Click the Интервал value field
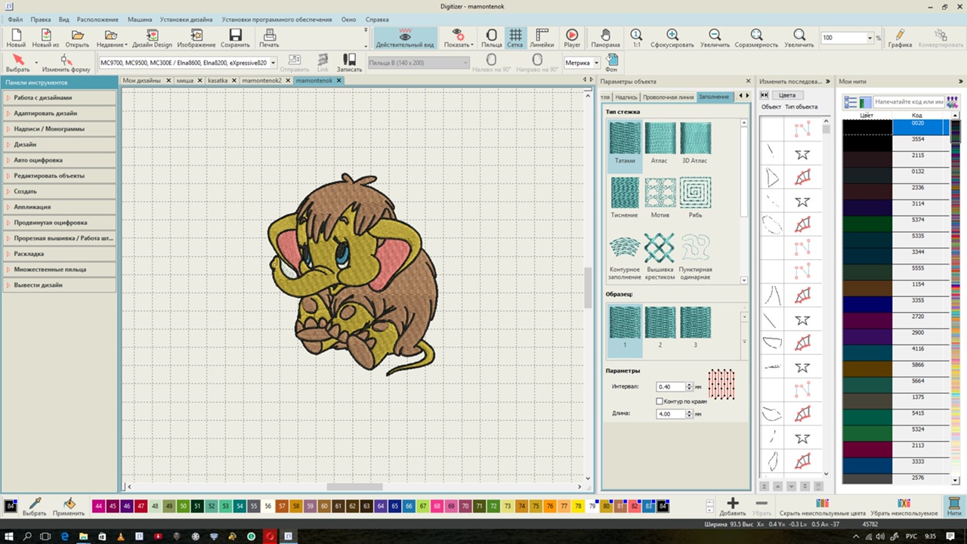This screenshot has height=544, width=967. click(x=671, y=387)
